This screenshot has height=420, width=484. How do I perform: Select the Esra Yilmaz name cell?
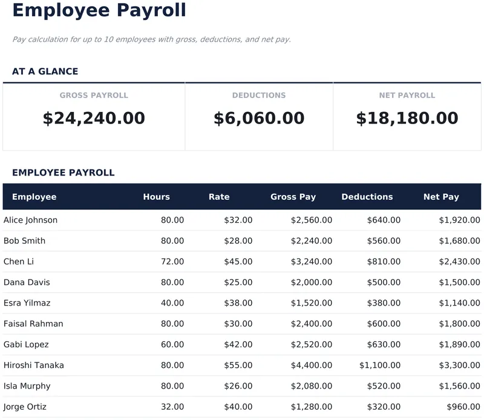27,303
